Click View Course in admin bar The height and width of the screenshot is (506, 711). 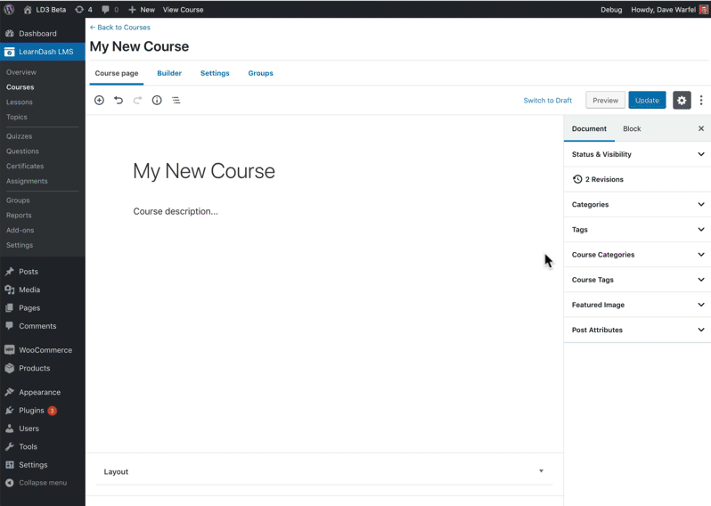coord(184,10)
